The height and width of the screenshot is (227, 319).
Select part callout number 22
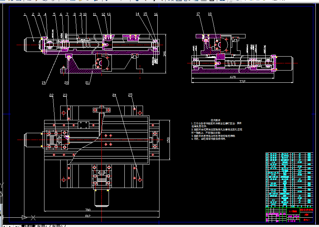51,95
